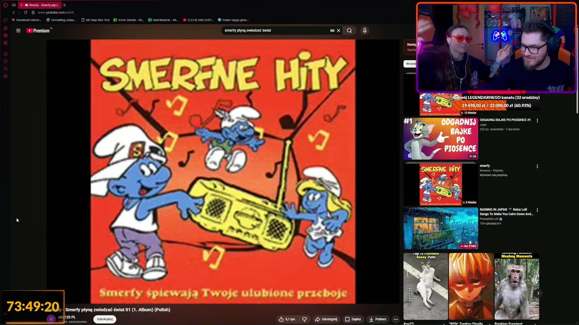Viewport: 579px width, 325px height.
Task: Open the YouTube hamburger guide menu
Action: (x=18, y=31)
